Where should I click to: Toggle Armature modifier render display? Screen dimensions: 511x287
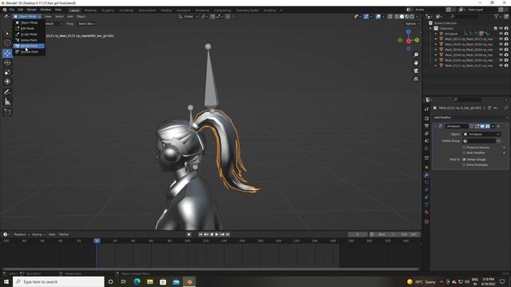pos(488,126)
